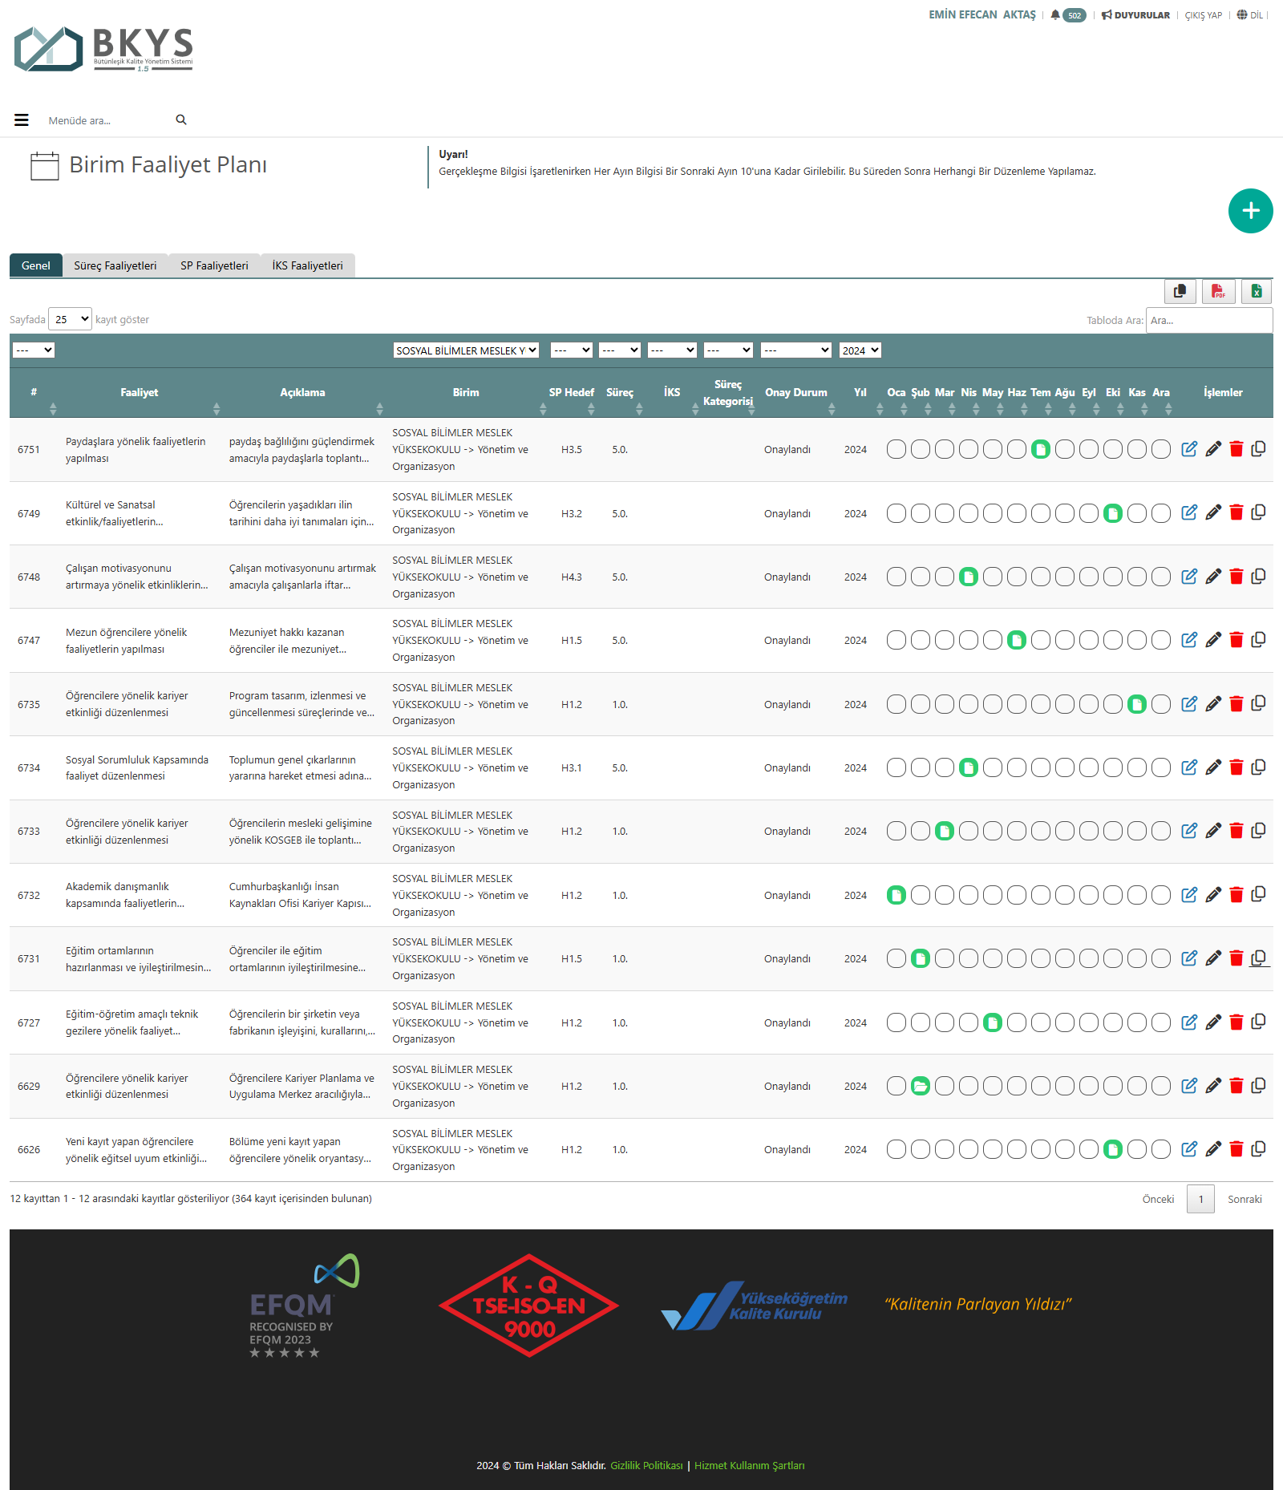The height and width of the screenshot is (1490, 1283).
Task: Click the black pencil icon for row 6748
Action: tap(1213, 577)
